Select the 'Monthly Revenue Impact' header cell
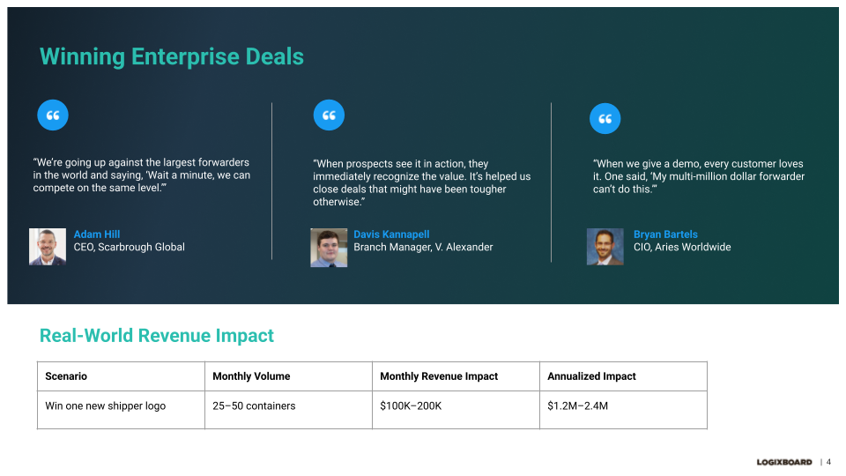Viewport: 846px width, 476px height. click(456, 376)
